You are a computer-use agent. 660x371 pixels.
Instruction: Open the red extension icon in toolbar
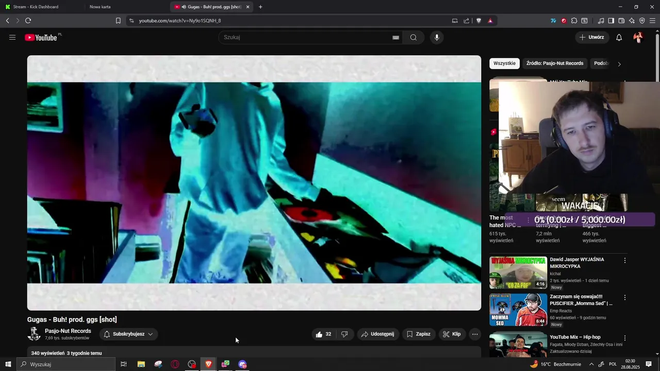(x=564, y=21)
